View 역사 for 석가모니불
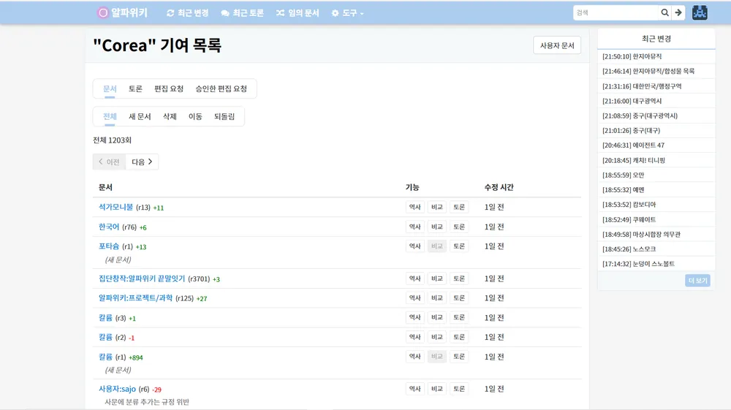731x410 pixels. (415, 207)
